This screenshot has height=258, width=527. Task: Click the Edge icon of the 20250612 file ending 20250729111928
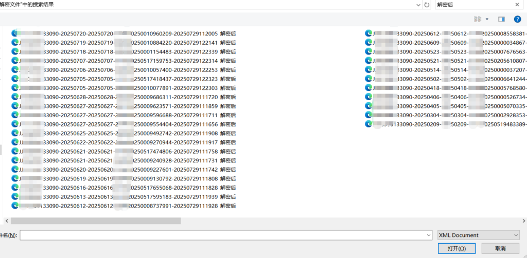15,206
